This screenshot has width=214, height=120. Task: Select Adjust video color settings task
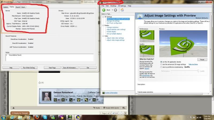115,38
